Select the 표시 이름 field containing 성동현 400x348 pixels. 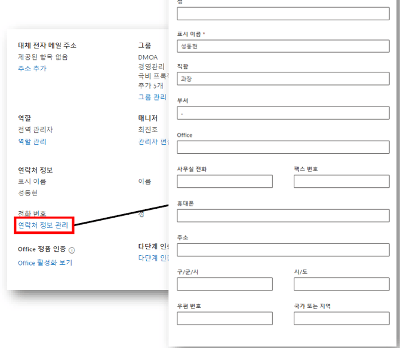(x=283, y=46)
